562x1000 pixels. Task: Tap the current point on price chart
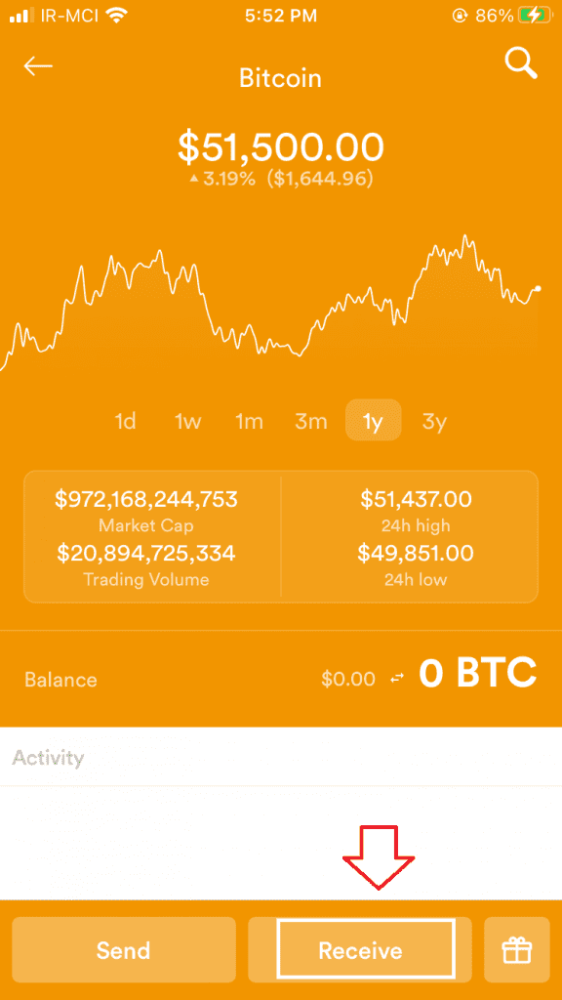click(x=539, y=289)
